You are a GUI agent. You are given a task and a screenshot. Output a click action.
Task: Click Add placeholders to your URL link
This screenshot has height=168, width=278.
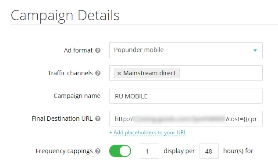[148, 133]
